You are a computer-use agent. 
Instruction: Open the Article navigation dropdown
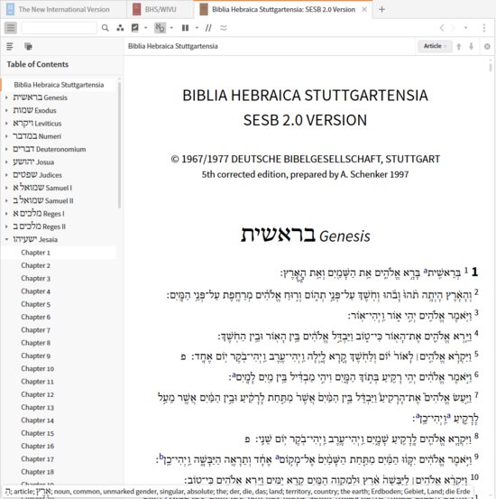[435, 46]
